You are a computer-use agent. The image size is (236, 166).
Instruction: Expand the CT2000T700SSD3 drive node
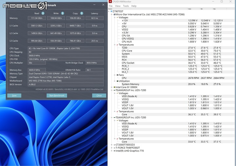coord(112,145)
